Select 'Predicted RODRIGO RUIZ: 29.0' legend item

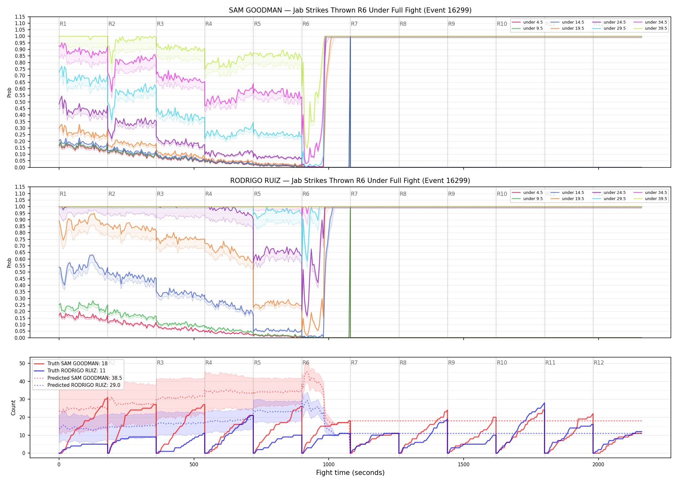(x=77, y=385)
